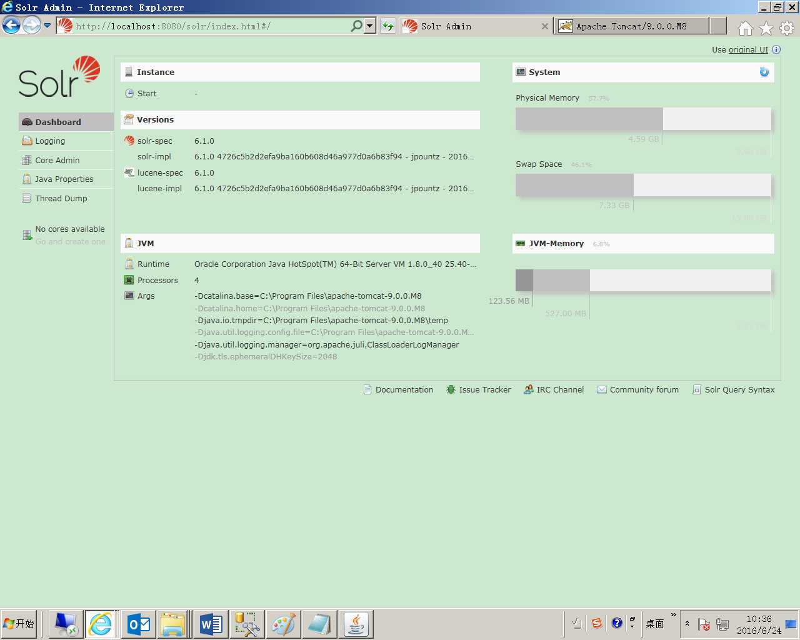This screenshot has height=640, width=800.
Task: Open Outlook from the taskbar
Action: point(138,624)
